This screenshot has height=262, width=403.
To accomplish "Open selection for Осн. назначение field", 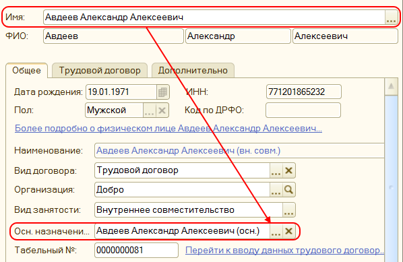I will pos(276,231).
